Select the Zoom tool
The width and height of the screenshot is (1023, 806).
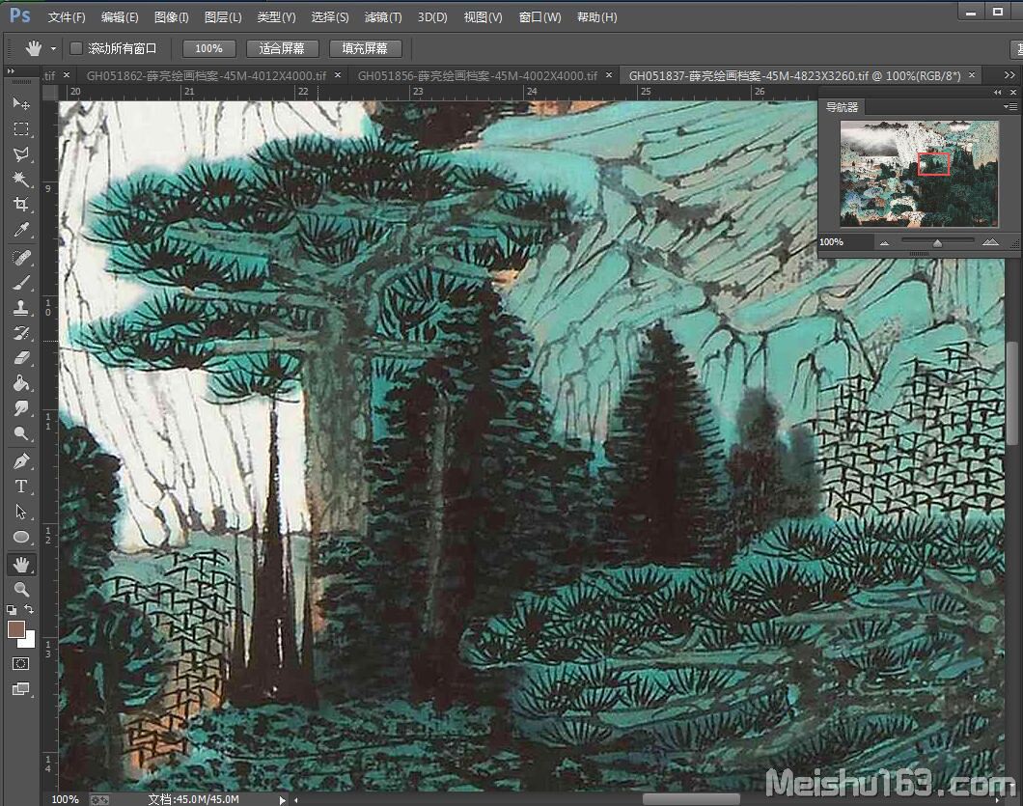click(21, 590)
